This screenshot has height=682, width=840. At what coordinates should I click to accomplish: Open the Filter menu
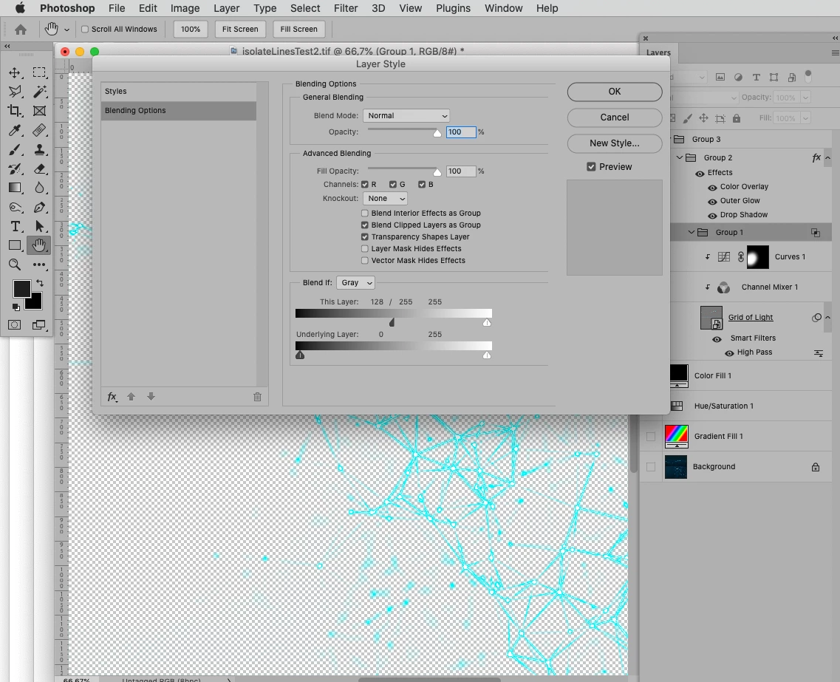pos(346,8)
